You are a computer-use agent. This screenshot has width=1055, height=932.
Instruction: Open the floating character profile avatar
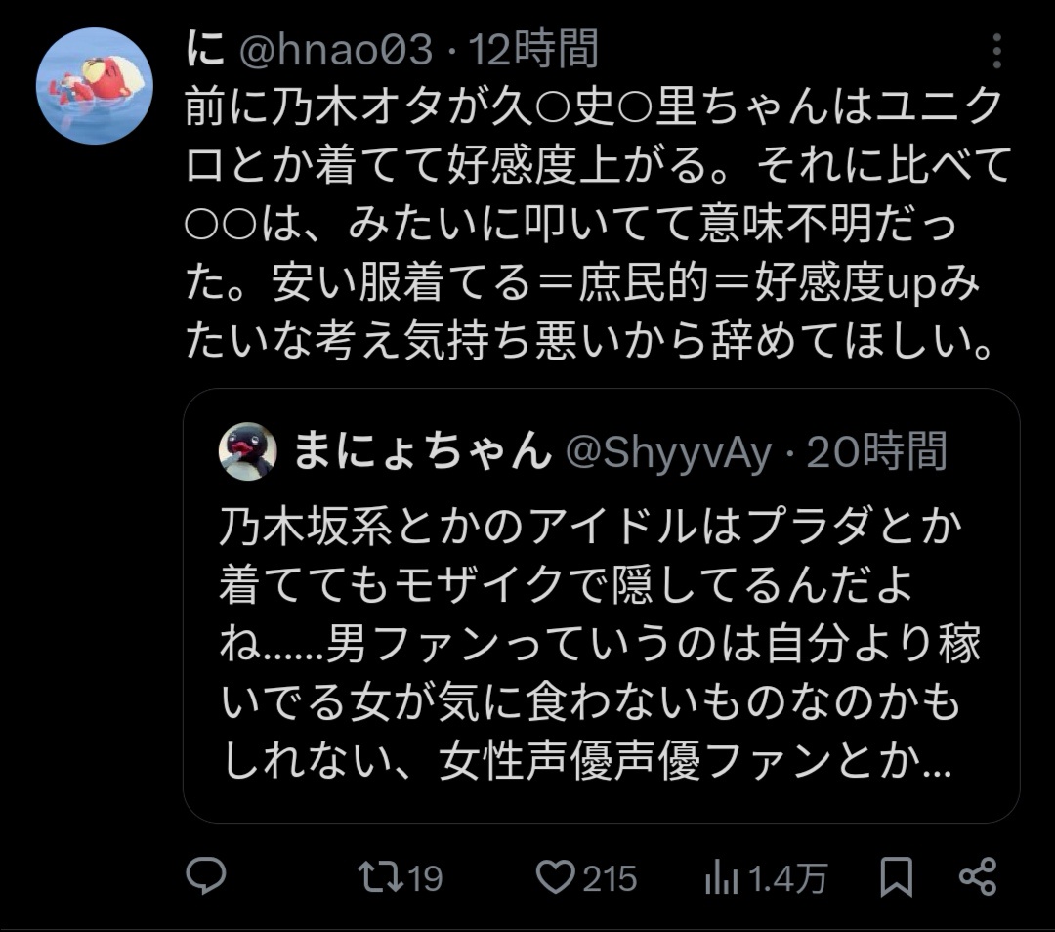pyautogui.click(x=95, y=86)
